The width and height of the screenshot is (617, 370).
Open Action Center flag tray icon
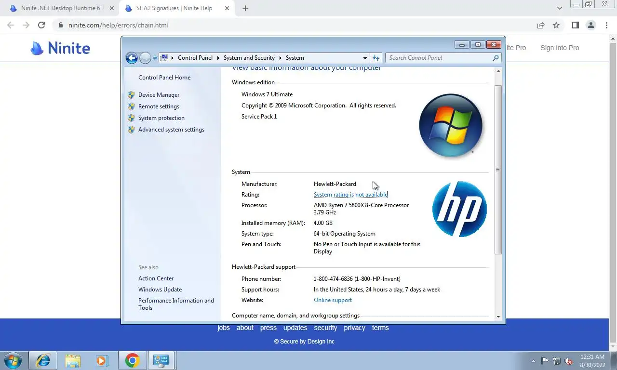(x=545, y=361)
